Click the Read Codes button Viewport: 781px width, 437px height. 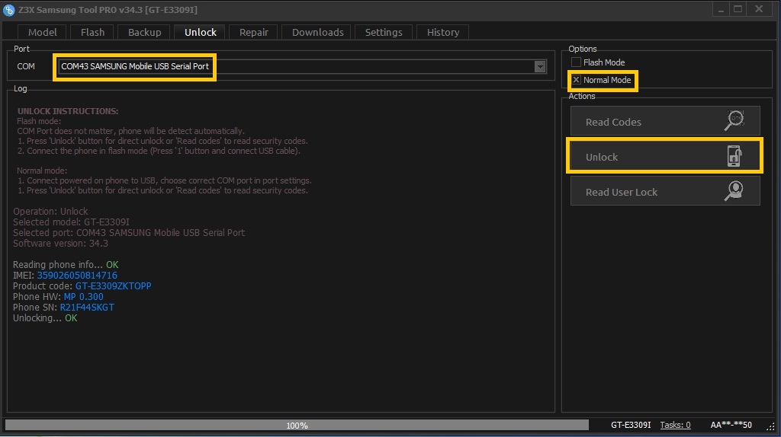pos(665,121)
